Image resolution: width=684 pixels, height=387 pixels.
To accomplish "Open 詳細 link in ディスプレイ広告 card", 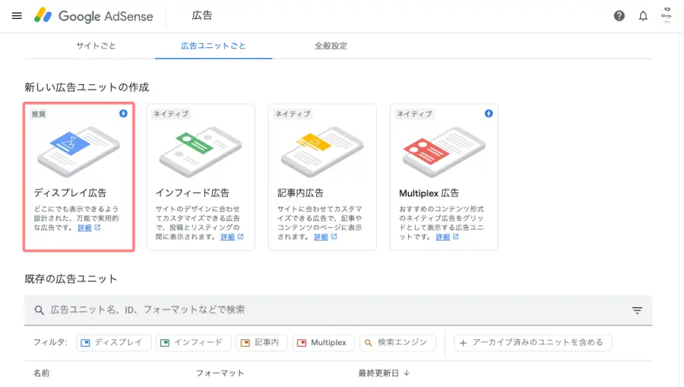I will point(84,228).
